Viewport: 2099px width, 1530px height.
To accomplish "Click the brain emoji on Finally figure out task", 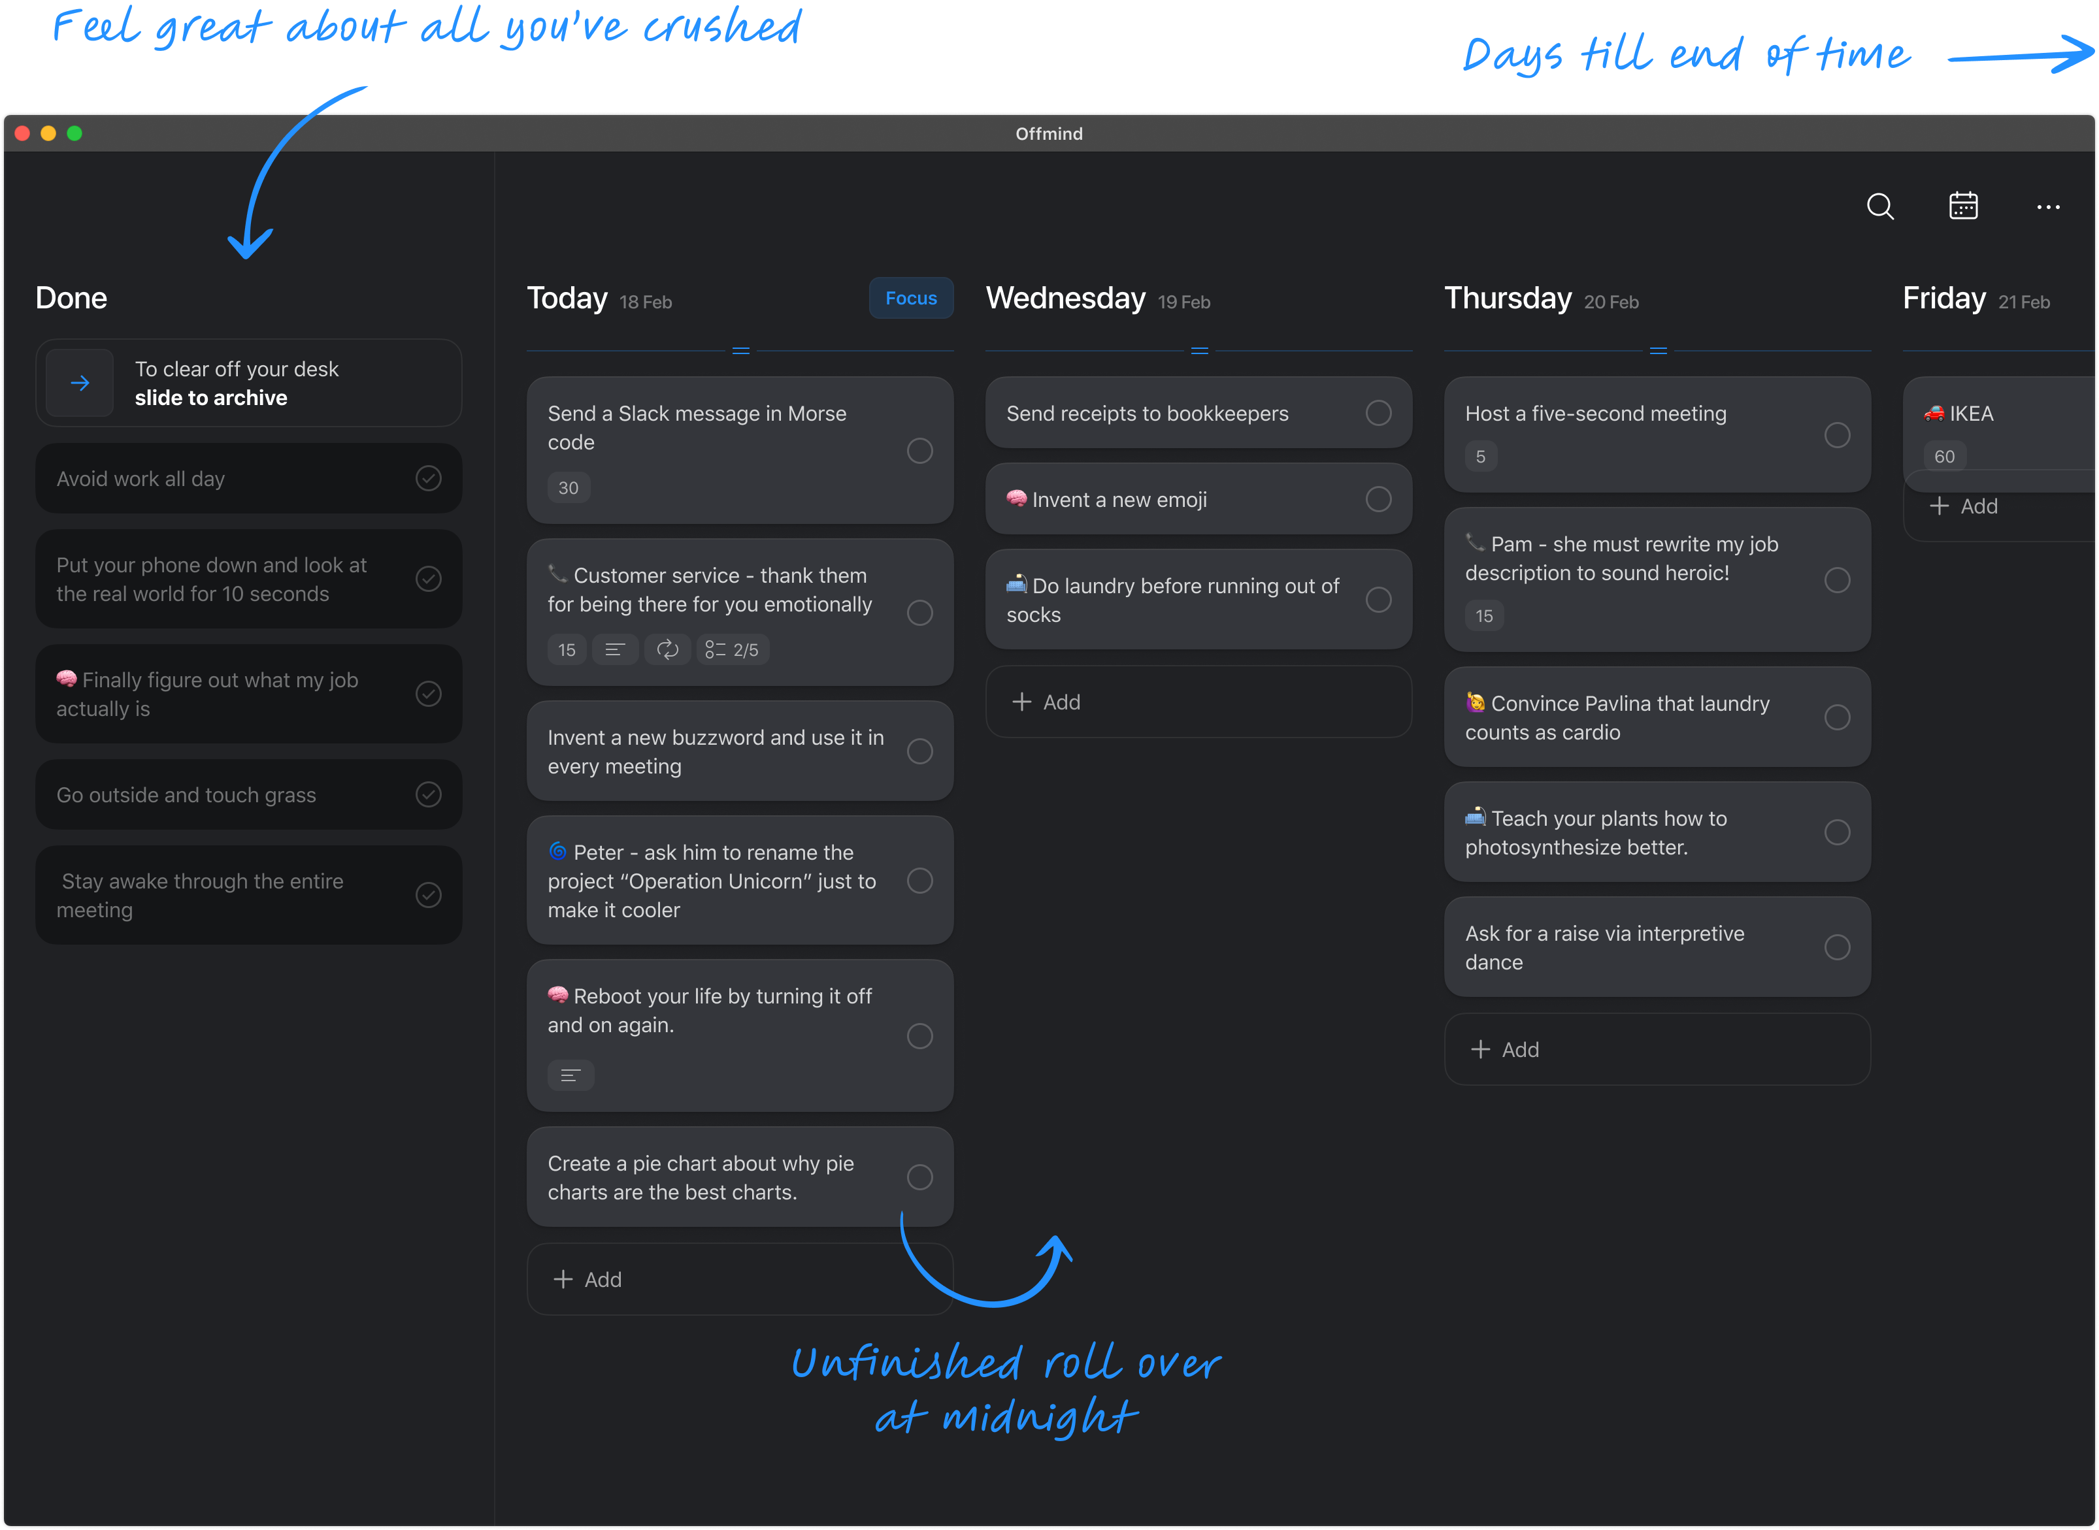I will 67,678.
